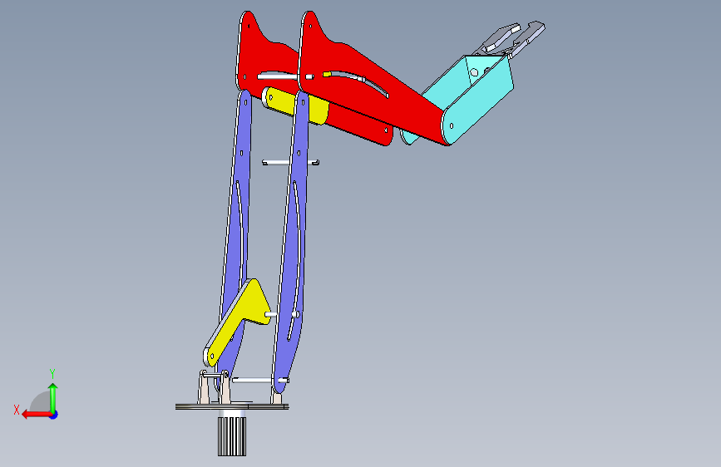Click the red X axis arrow of the triad

click(36, 415)
